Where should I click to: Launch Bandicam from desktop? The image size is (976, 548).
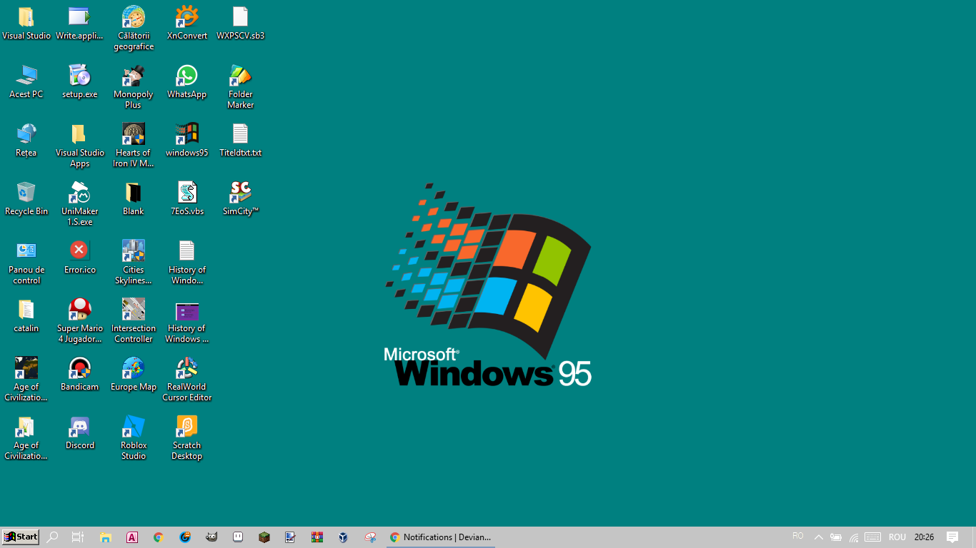[x=79, y=375]
